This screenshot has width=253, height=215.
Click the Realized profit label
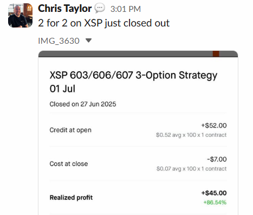point(71,198)
